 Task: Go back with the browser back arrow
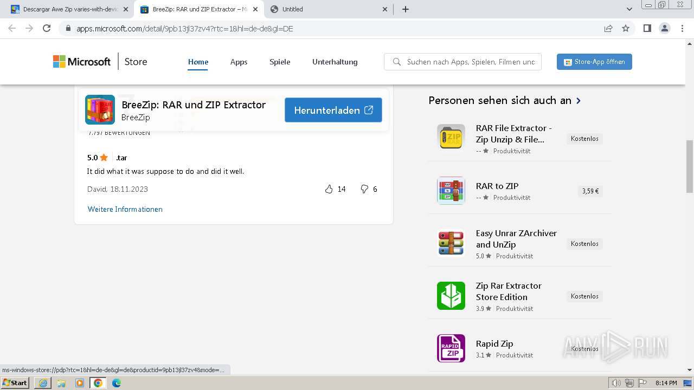pos(12,28)
